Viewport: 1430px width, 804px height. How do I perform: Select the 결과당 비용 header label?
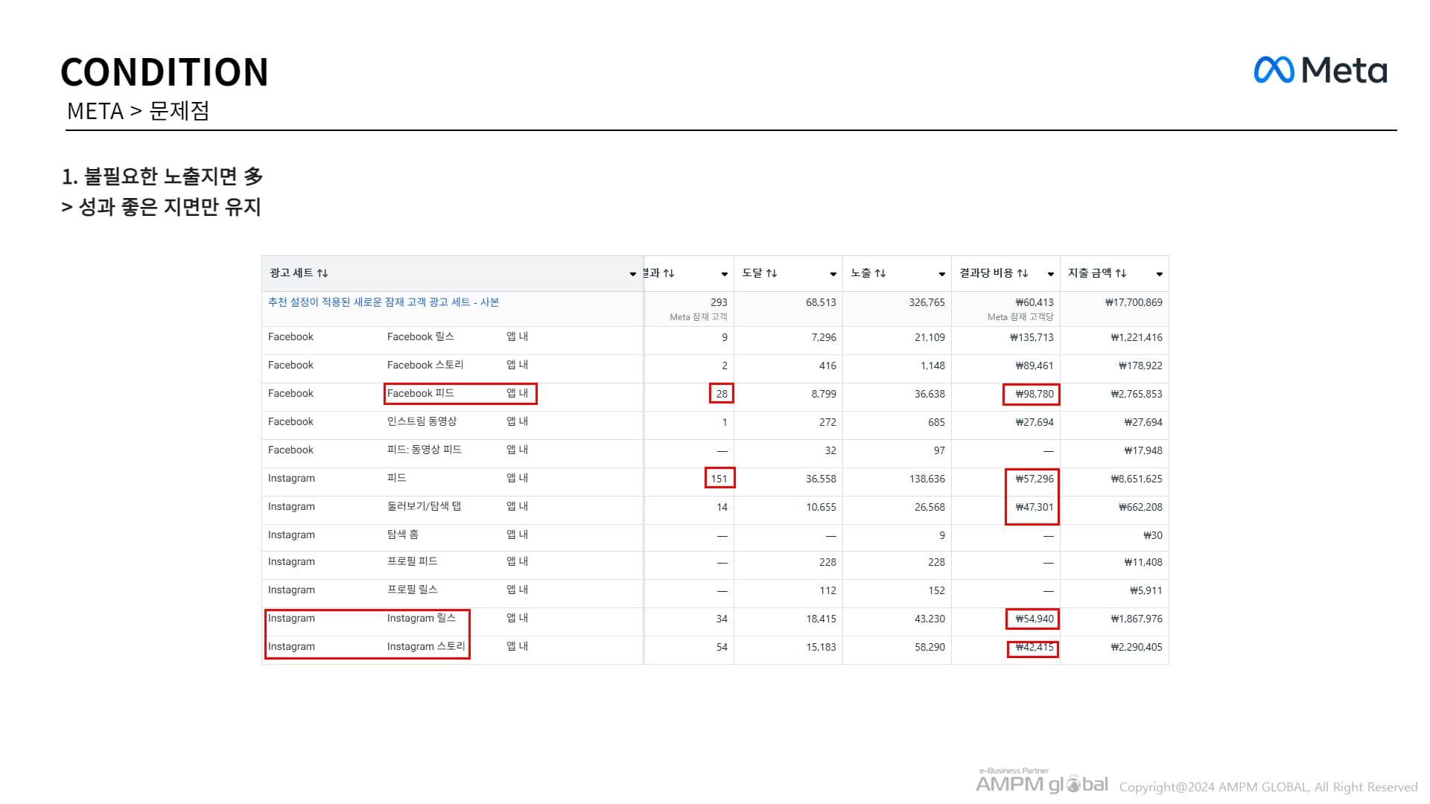coord(987,273)
